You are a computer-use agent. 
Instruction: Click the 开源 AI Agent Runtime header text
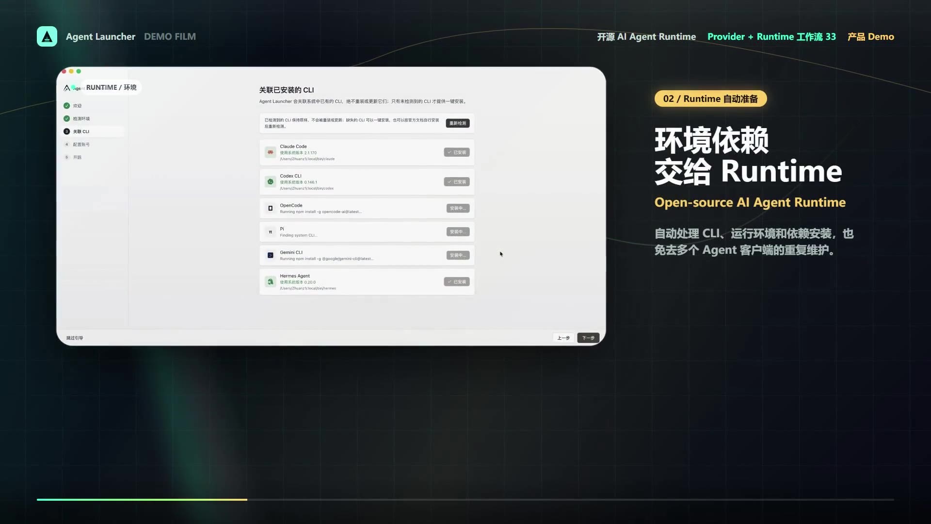[x=646, y=37]
